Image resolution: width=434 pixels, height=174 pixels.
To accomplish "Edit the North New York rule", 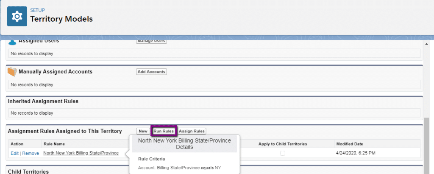I will [14, 153].
